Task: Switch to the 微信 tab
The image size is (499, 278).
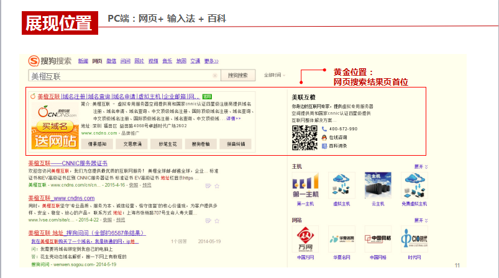Action: [111, 61]
